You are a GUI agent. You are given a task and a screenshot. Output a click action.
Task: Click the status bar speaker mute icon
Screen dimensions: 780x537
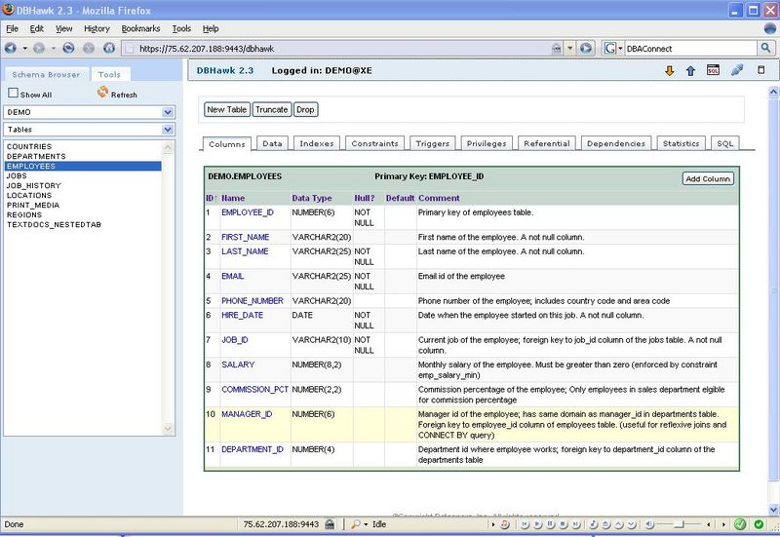click(x=649, y=524)
